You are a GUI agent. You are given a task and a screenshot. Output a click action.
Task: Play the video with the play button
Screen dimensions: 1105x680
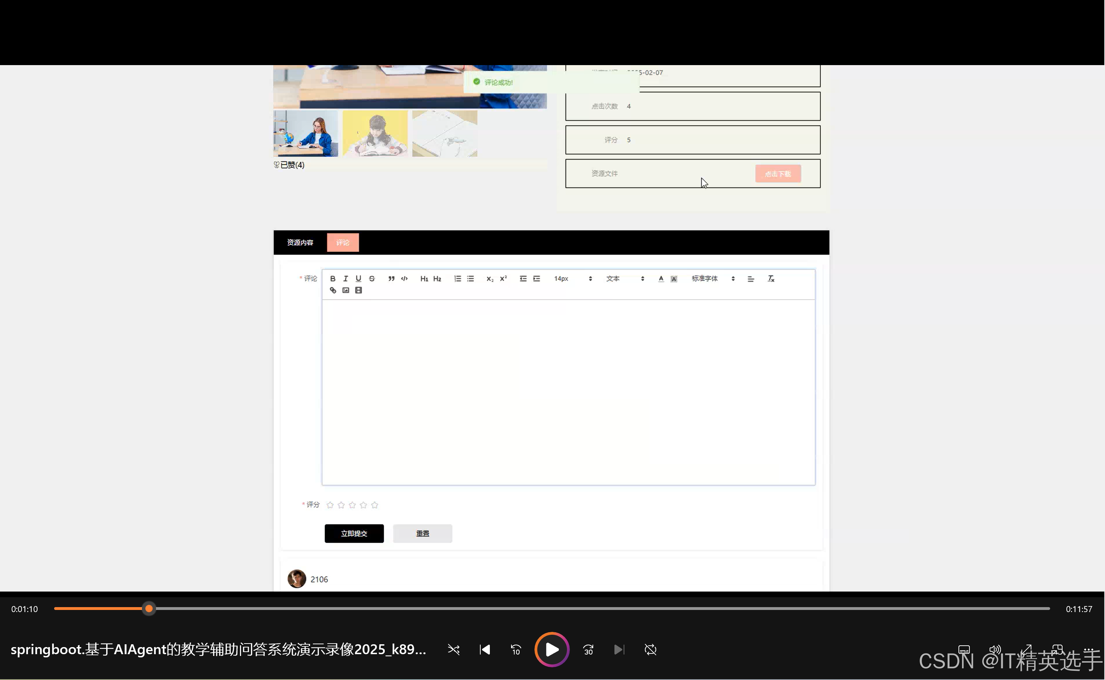[551, 650]
